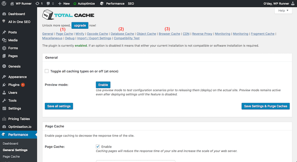This screenshot has width=297, height=162.
Task: Click the Forms icon in sidebar
Action: [x=4, y=48]
